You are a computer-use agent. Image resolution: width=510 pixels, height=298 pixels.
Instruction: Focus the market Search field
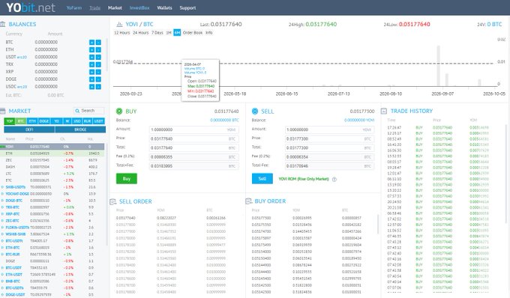[x=88, y=111]
